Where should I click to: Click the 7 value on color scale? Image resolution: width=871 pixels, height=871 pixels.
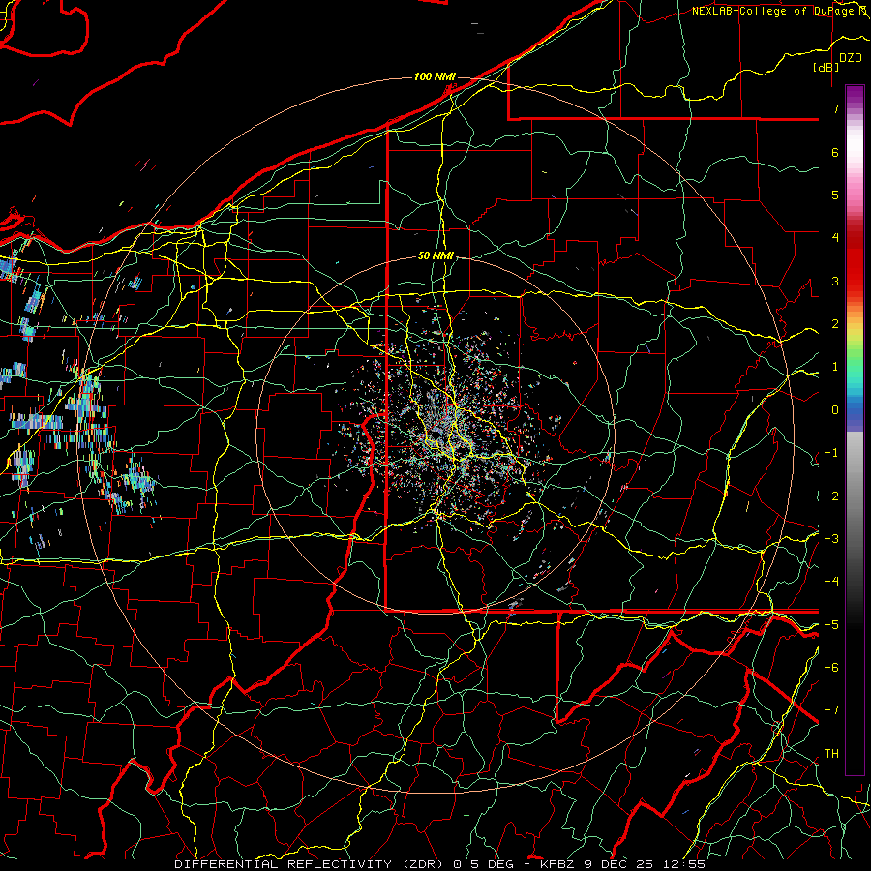click(835, 108)
